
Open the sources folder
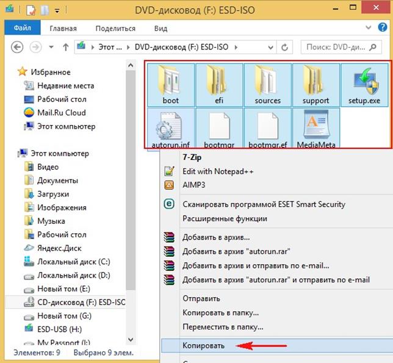(268, 85)
